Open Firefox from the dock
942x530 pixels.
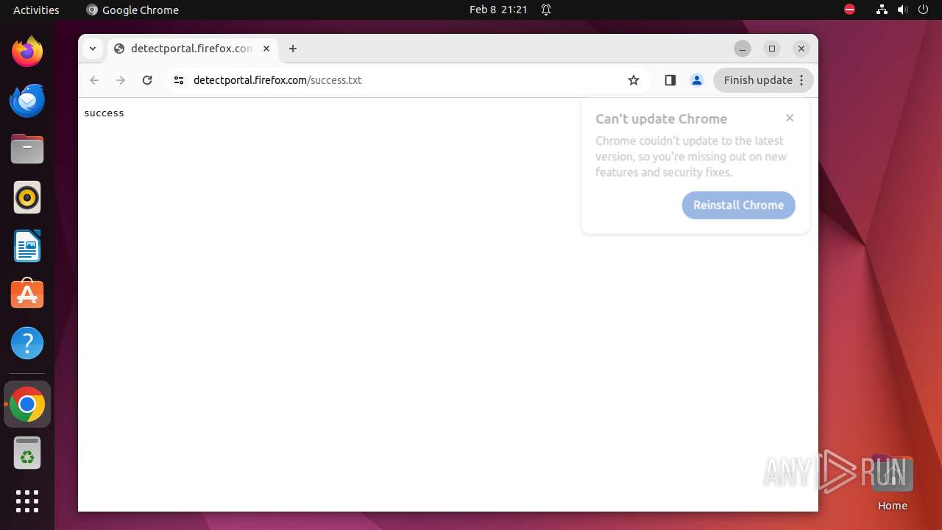[27, 52]
